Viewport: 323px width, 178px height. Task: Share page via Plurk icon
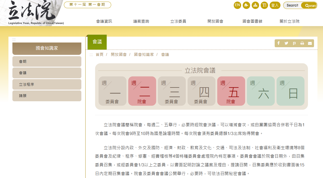coord(294,43)
